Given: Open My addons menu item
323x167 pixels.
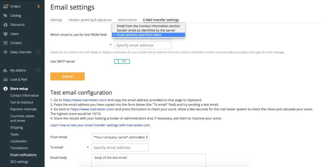Looking at the screenshot, I should (x=18, y=70).
